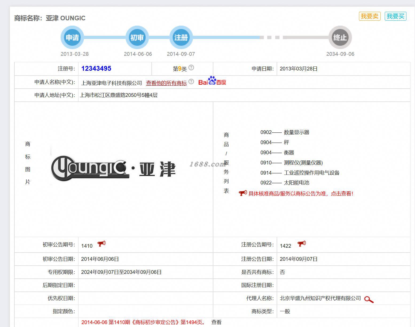Click the trademark title 亚津 OUNGIC
This screenshot has height=327, width=415.
[x=66, y=18]
